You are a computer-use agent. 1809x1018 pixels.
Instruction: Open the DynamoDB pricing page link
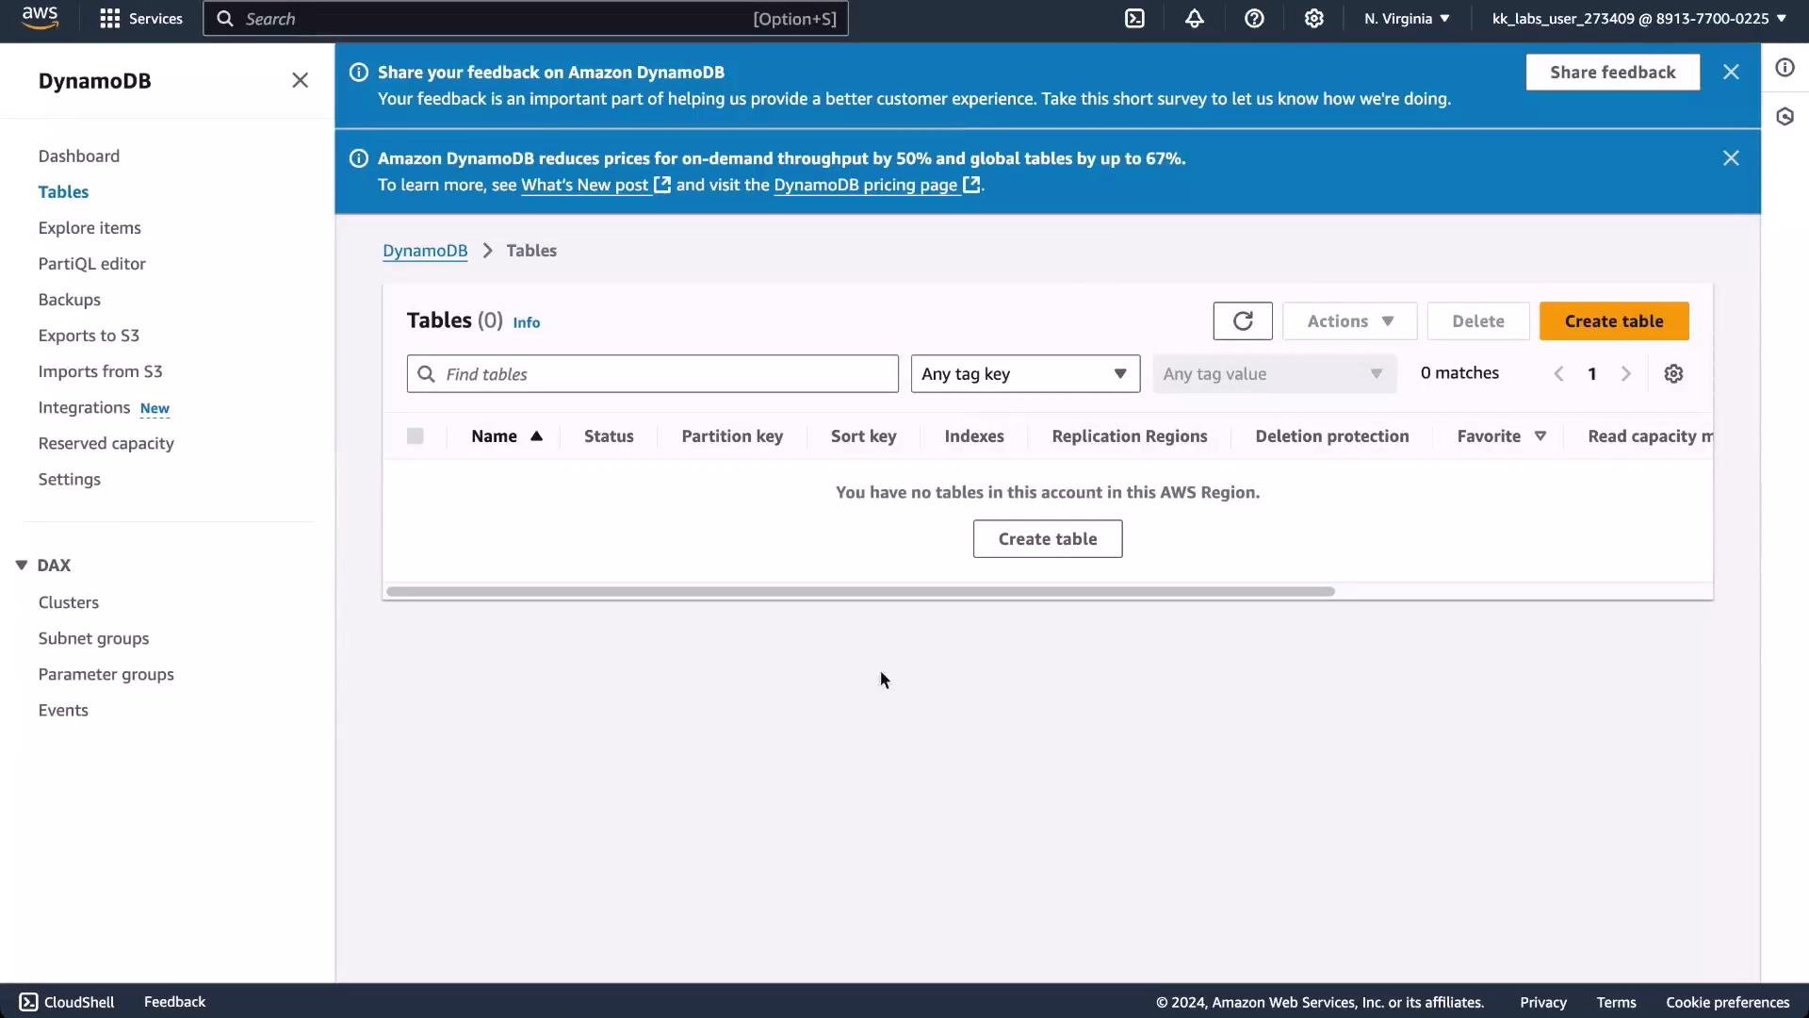876,185
